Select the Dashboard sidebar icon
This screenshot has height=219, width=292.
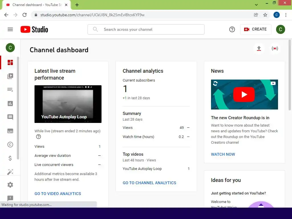(10, 62)
